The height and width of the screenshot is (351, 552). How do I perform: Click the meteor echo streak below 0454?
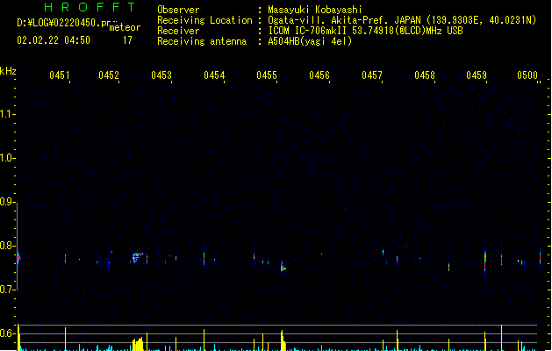[204, 258]
